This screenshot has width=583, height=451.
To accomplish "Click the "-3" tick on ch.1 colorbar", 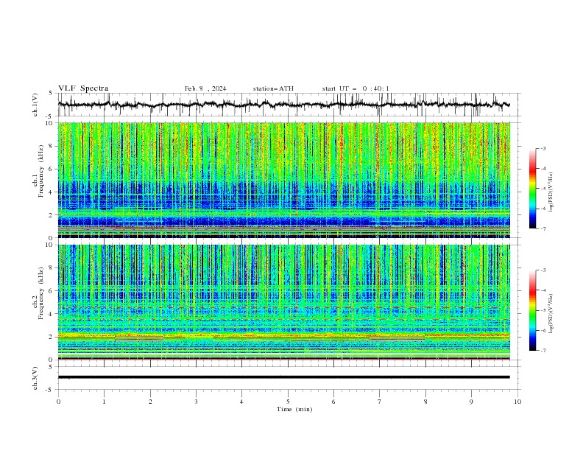I will tap(543, 148).
